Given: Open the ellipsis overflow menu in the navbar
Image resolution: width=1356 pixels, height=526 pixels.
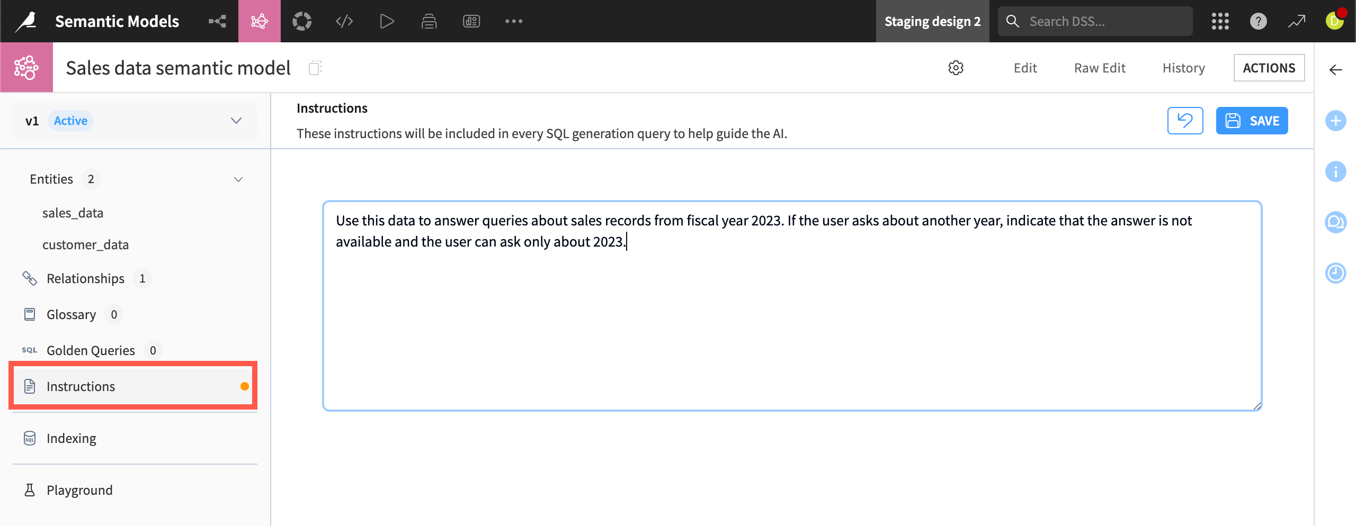Looking at the screenshot, I should [513, 21].
